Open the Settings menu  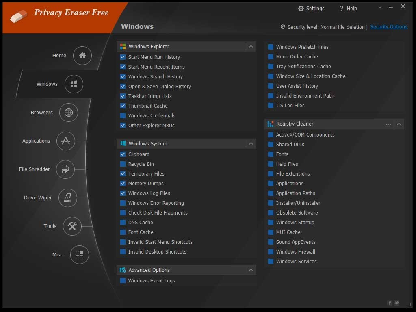click(311, 9)
